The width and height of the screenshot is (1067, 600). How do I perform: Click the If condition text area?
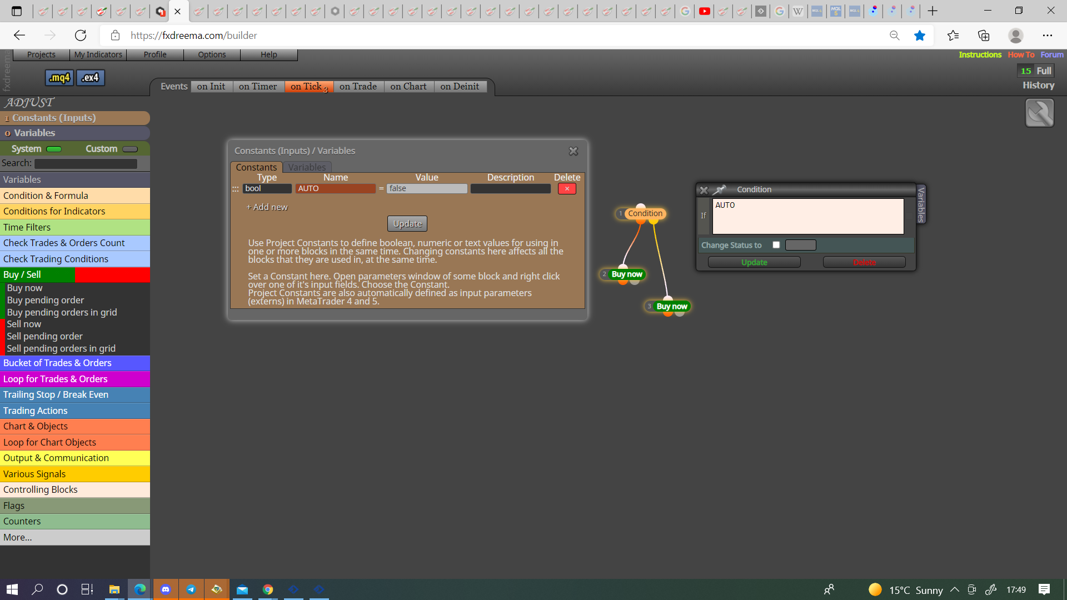point(807,216)
